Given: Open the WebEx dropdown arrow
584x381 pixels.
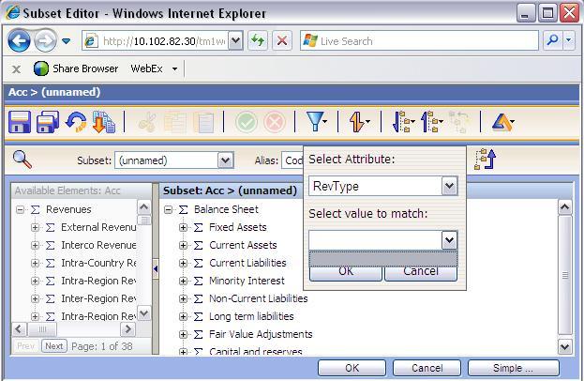Looking at the screenshot, I should point(174,69).
